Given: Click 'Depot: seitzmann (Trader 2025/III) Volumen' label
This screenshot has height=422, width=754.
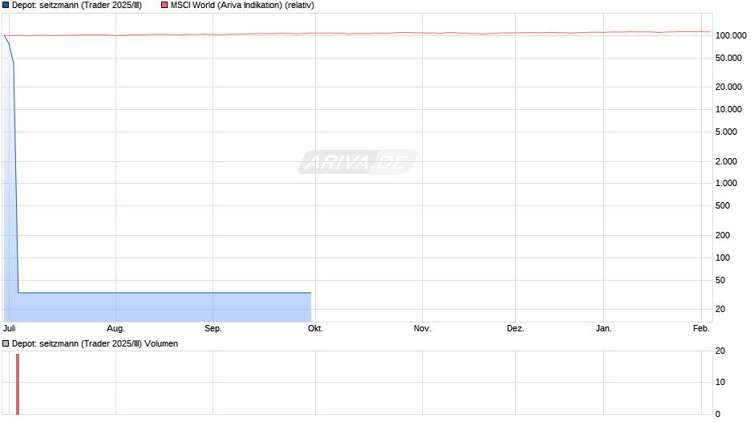Looking at the screenshot, I should click(95, 343).
